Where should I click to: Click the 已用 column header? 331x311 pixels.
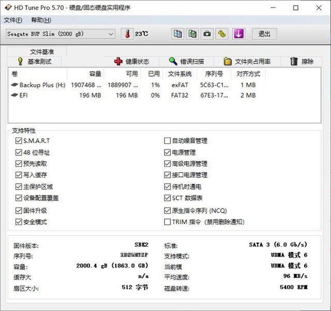click(152, 74)
